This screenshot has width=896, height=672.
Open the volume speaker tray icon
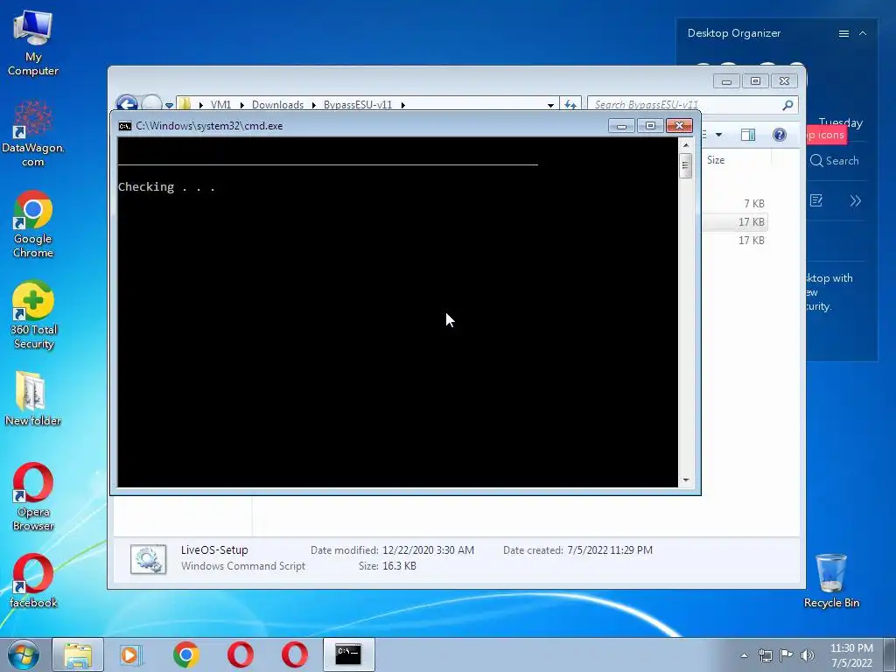click(x=808, y=655)
